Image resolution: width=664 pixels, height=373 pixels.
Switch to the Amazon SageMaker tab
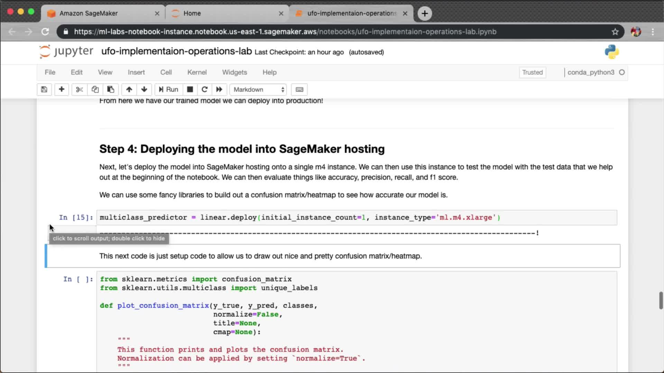89,13
